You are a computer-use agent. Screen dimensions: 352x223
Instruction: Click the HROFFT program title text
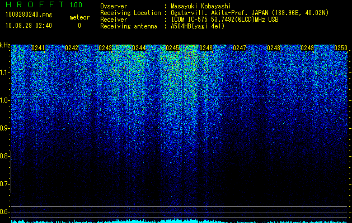(35, 4)
